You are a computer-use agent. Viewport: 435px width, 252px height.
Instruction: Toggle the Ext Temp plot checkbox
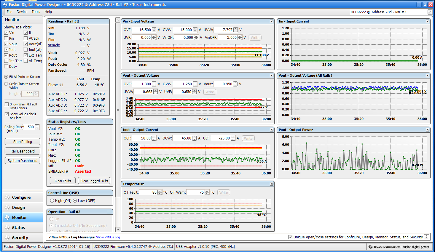[x=26, y=55]
